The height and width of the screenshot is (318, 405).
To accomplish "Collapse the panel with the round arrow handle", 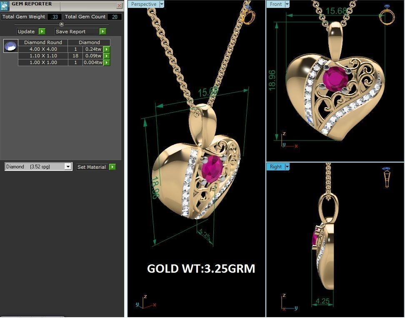I will coord(62,24).
